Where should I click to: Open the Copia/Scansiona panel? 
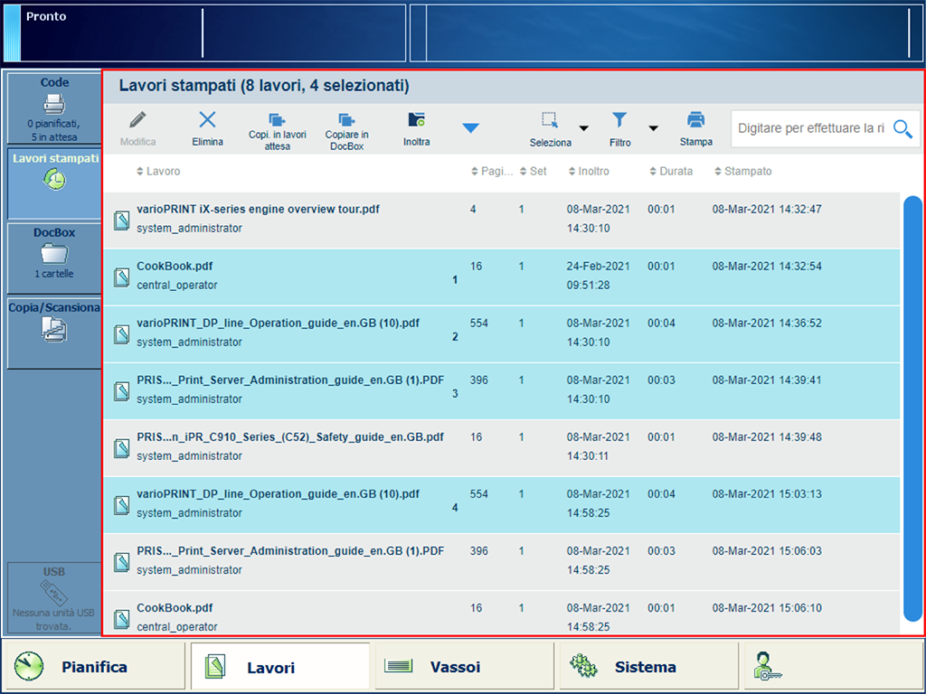(x=54, y=331)
